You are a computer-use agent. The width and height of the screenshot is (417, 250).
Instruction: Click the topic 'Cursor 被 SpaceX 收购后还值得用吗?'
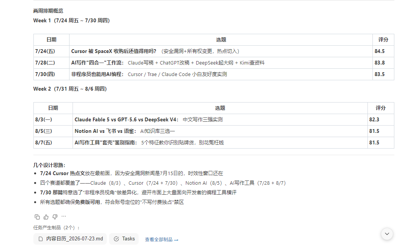(114, 51)
